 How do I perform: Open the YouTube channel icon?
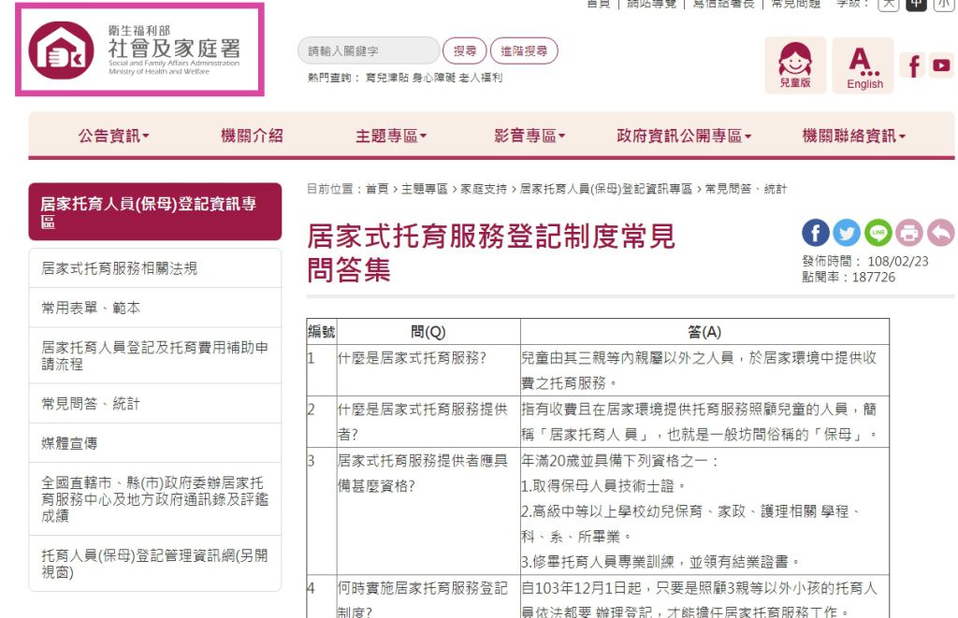click(940, 65)
